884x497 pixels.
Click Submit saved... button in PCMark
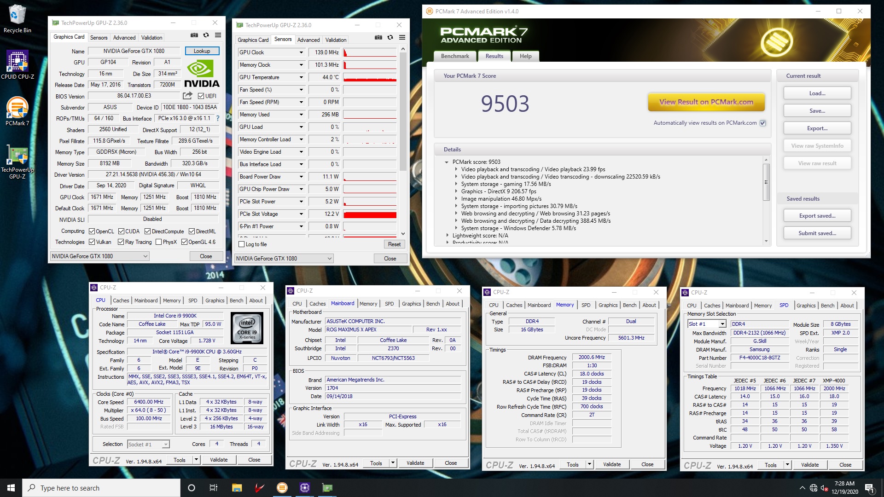pos(817,233)
